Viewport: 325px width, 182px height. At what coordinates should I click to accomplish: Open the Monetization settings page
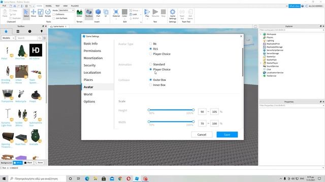(x=93, y=58)
